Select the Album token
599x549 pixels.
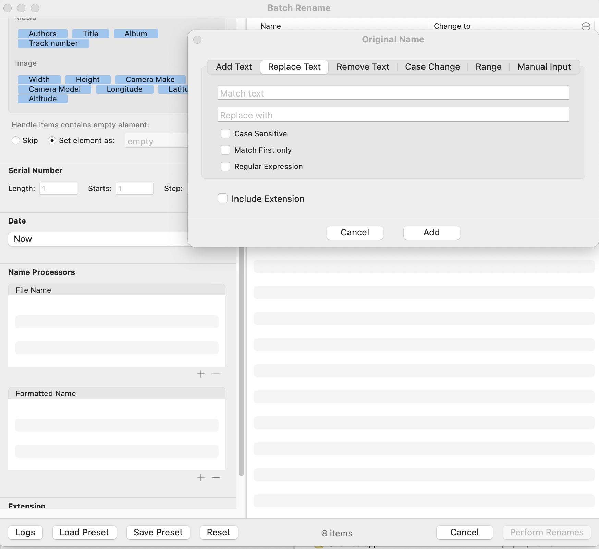click(136, 34)
